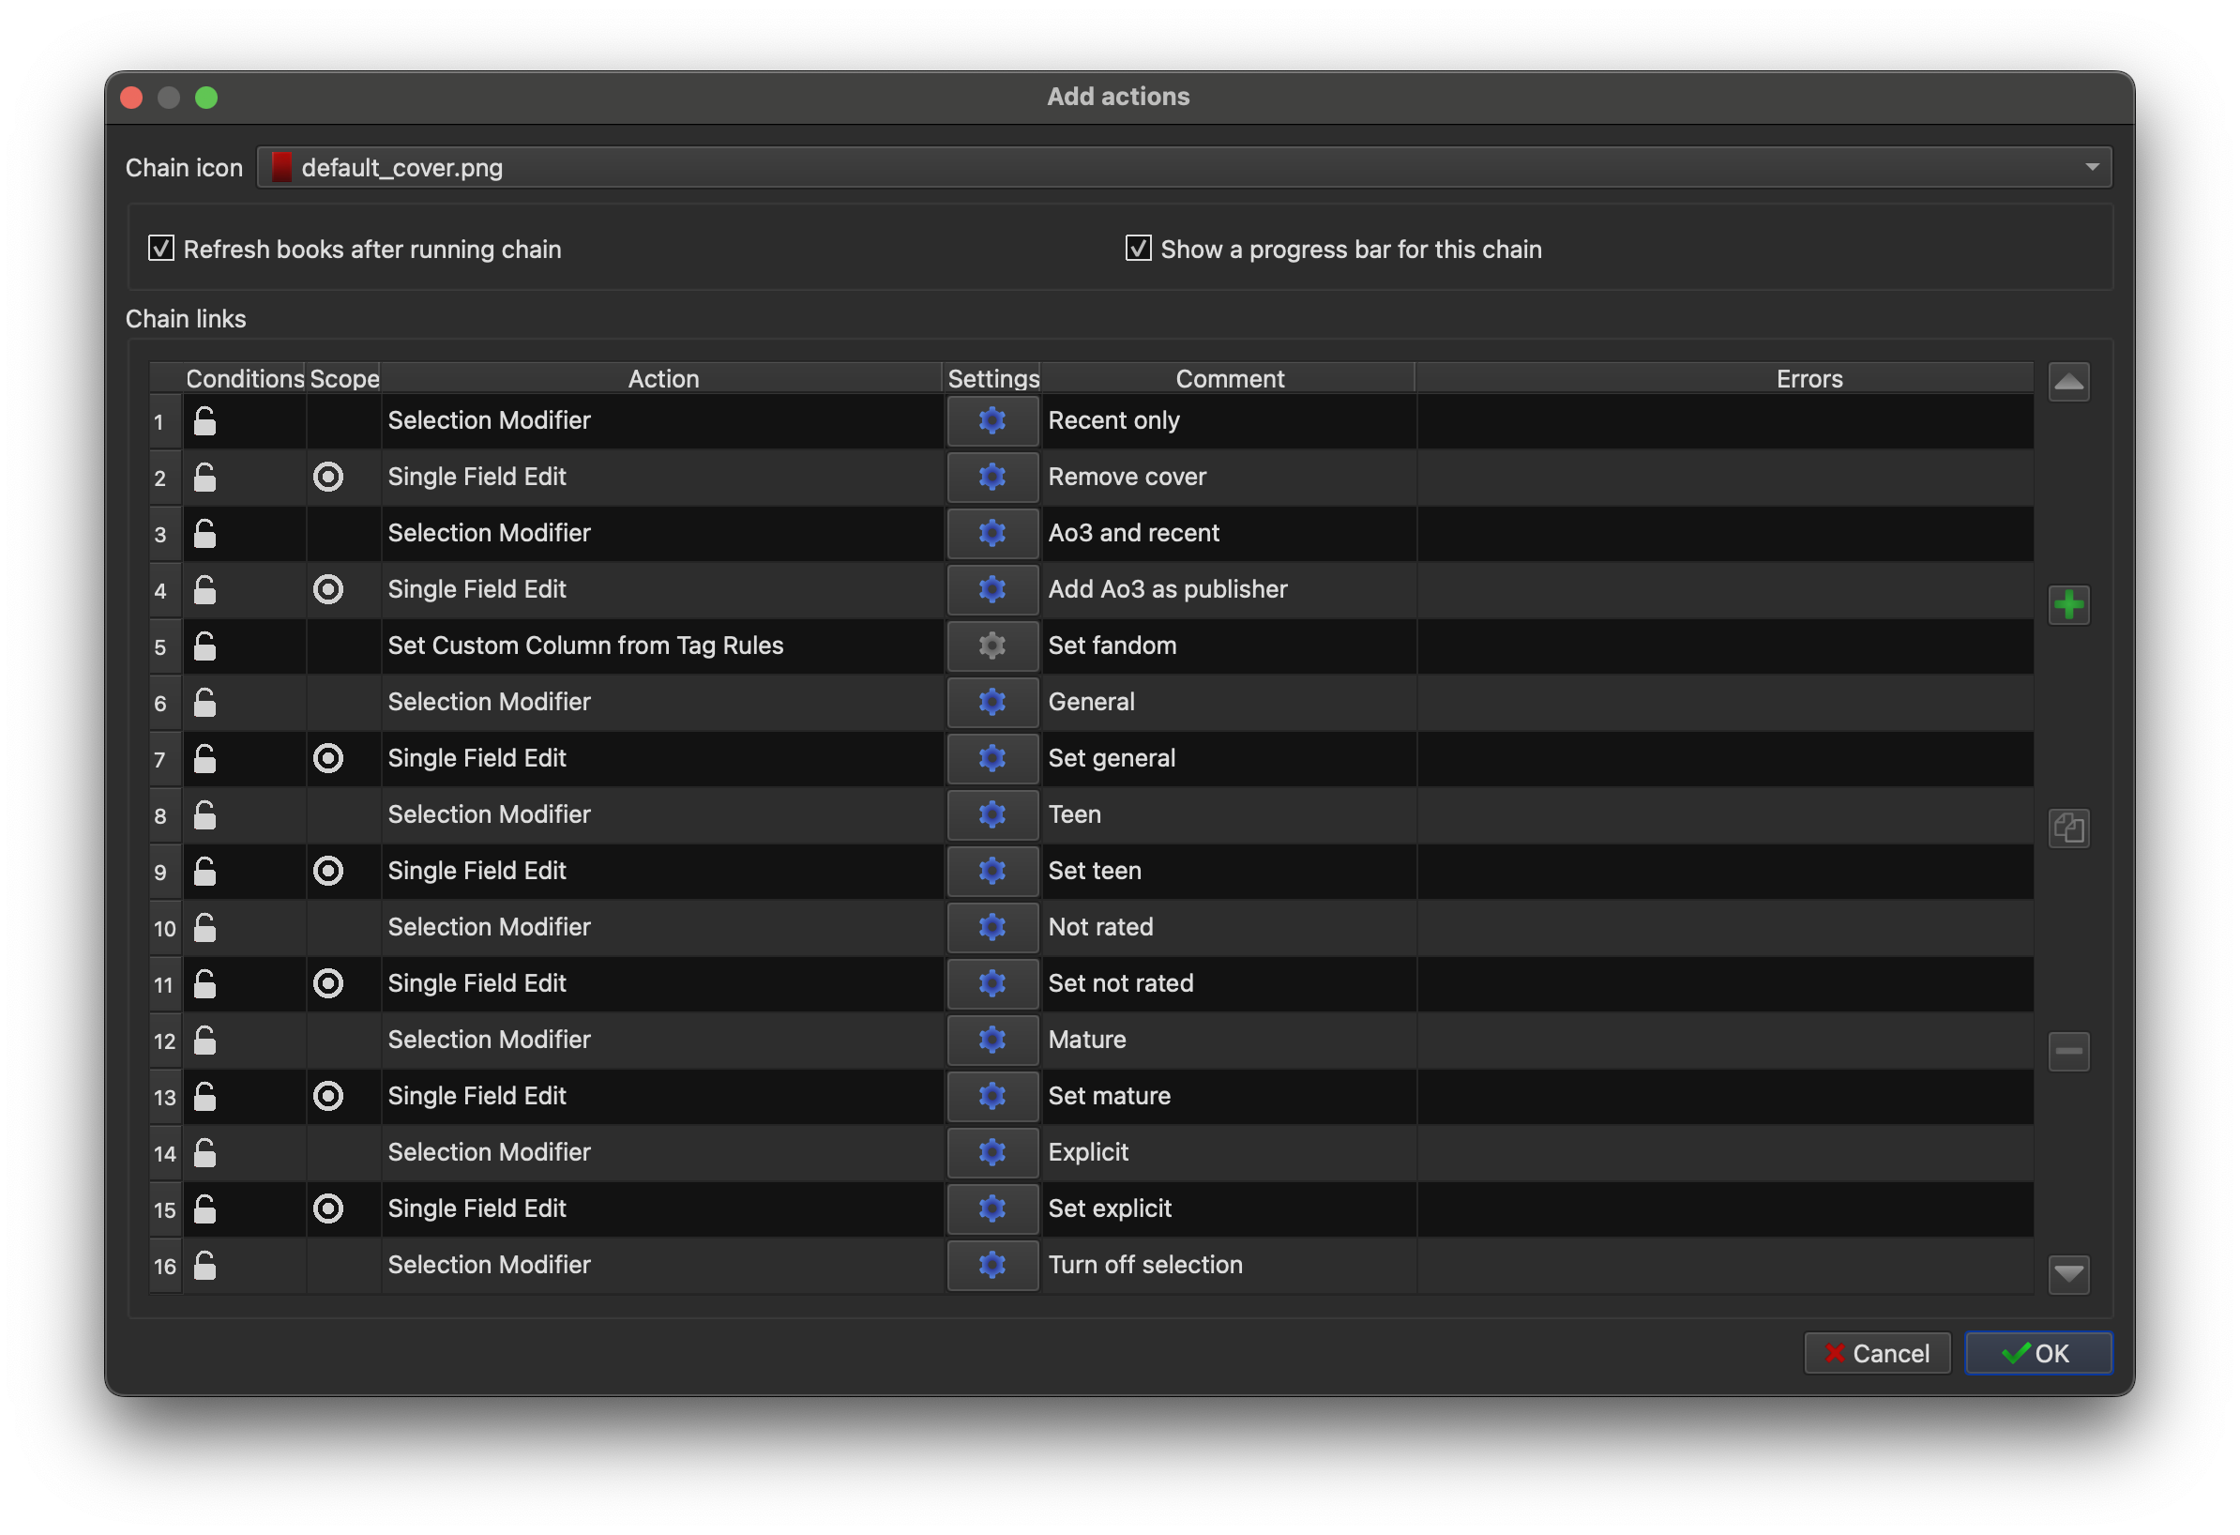Click the gray gear for Set fandom row
2240x1535 pixels.
(x=991, y=646)
